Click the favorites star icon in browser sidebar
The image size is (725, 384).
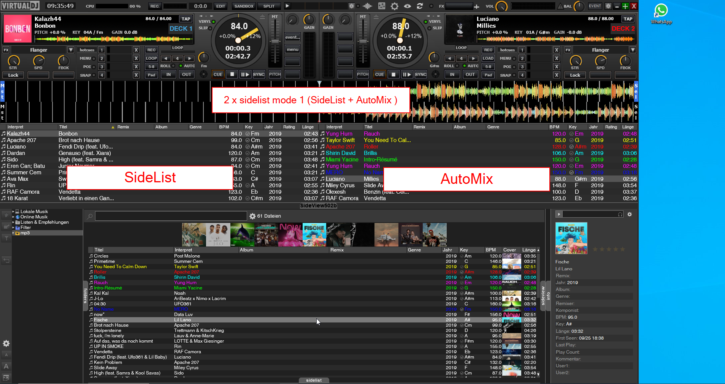6,215
